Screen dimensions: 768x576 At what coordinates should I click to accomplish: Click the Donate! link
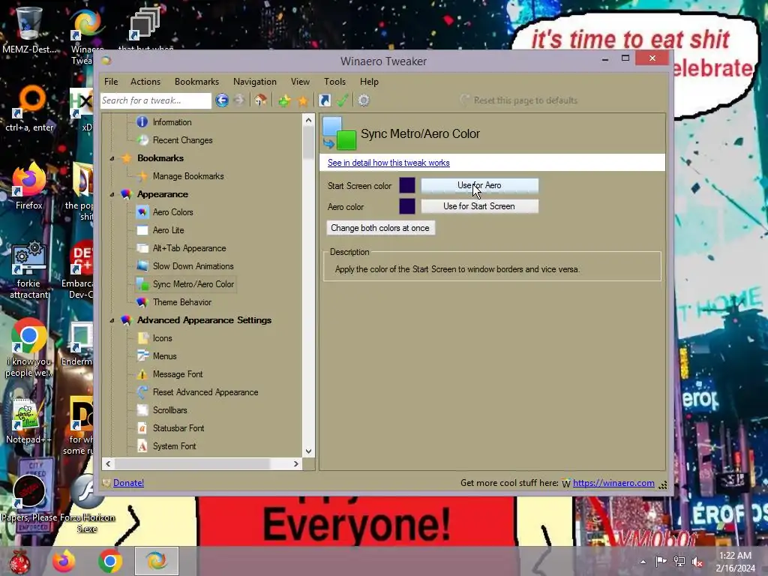[x=128, y=483]
